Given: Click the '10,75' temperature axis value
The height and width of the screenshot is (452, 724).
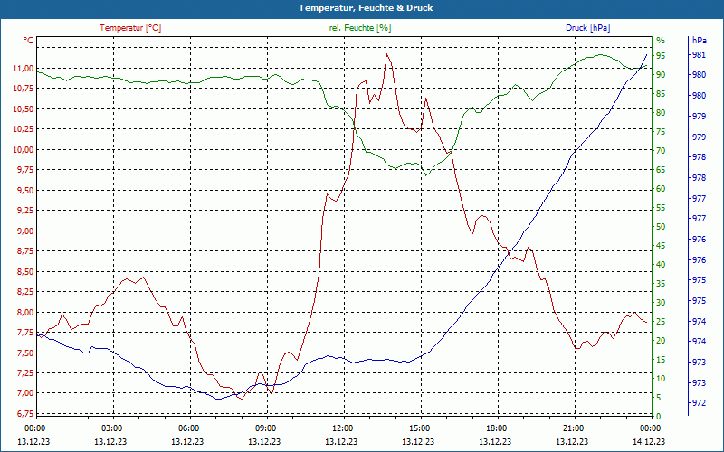Looking at the screenshot, I should pos(24,89).
